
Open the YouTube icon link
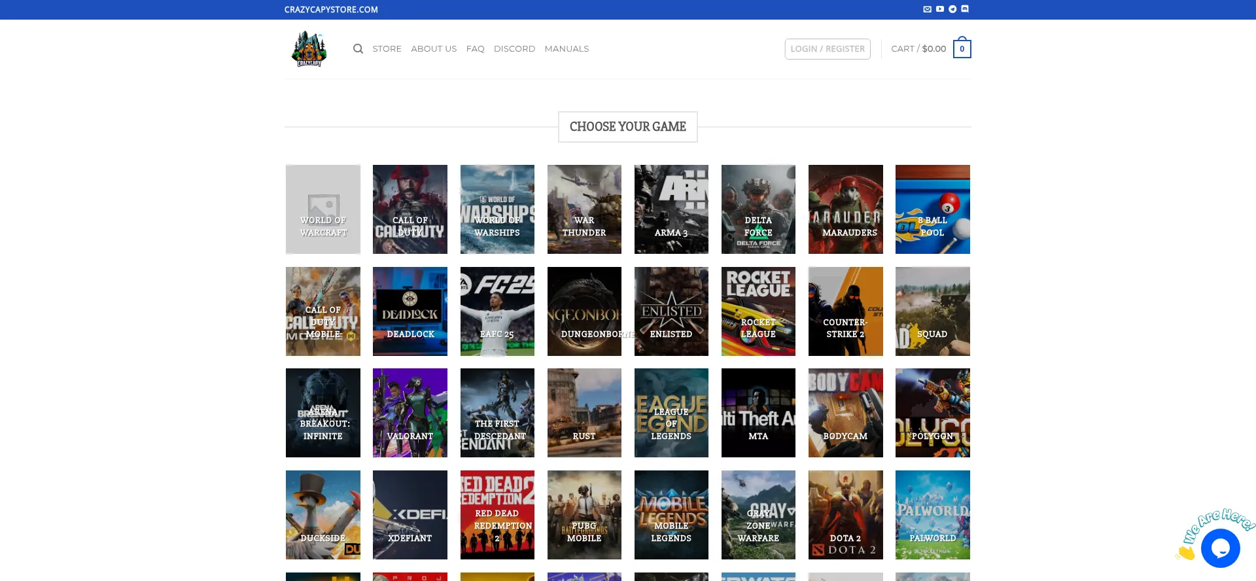tap(939, 9)
